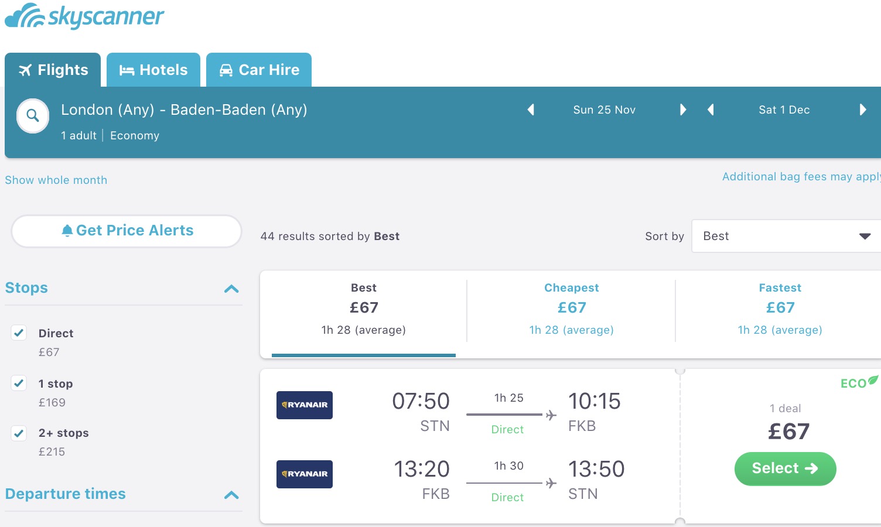Advance the Sat 1 Dec return date forward
Screen dimensions: 881x527
coord(863,109)
